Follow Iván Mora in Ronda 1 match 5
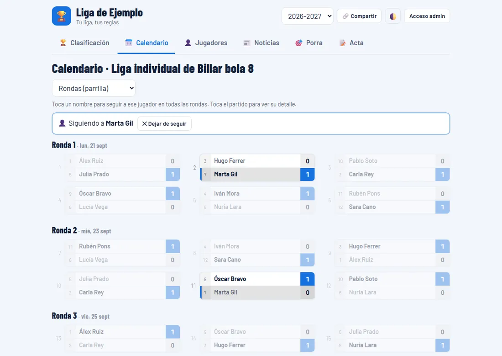The width and height of the screenshot is (502, 356). click(x=226, y=194)
